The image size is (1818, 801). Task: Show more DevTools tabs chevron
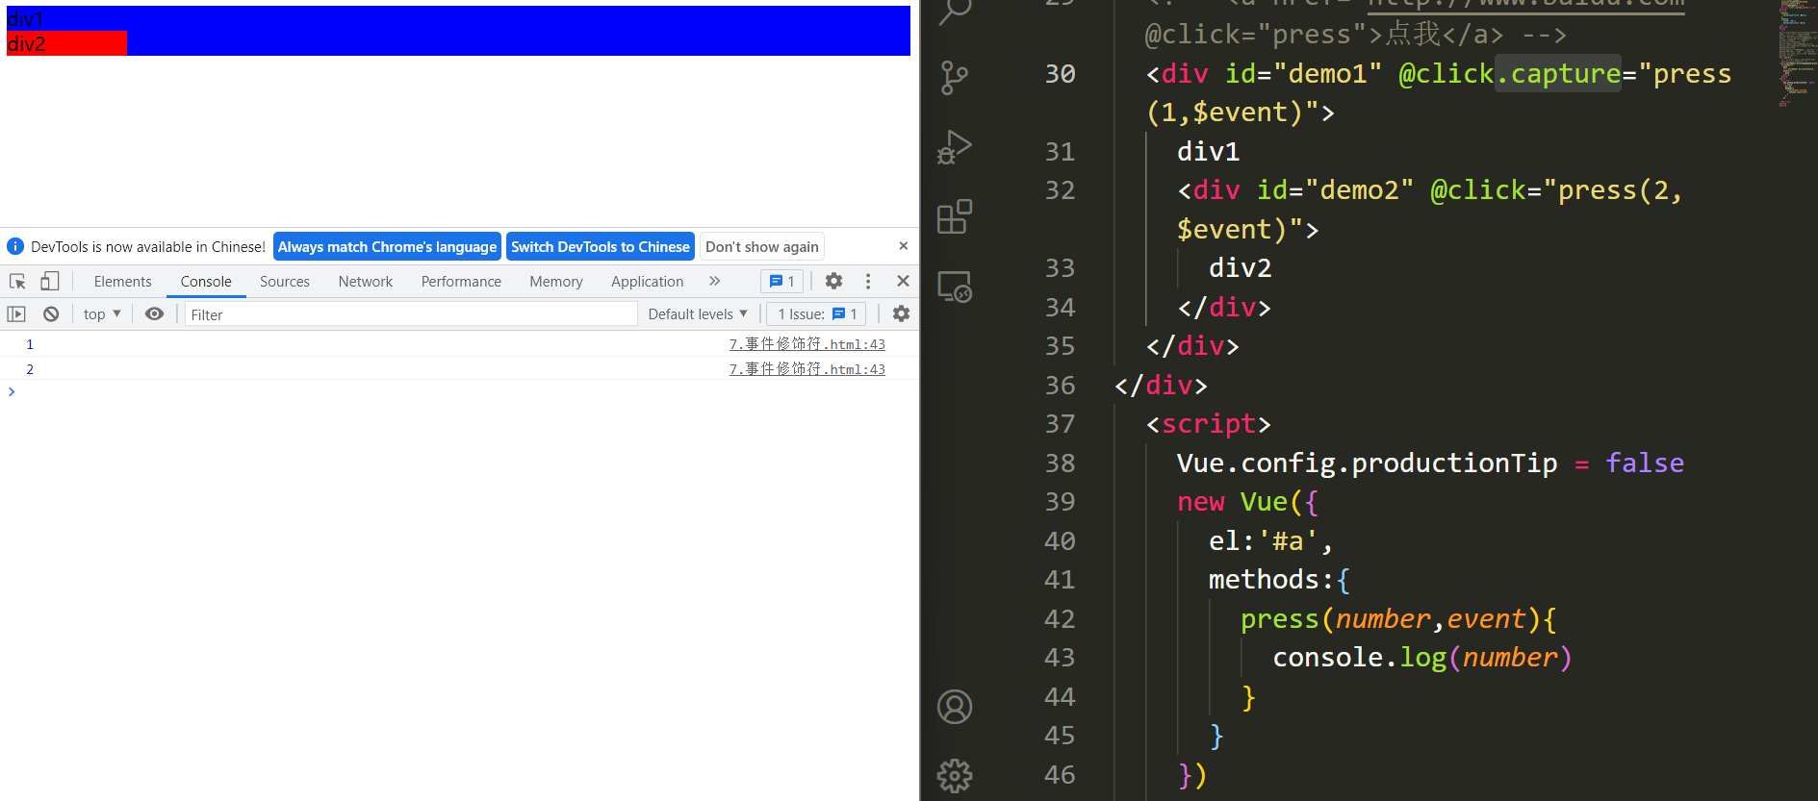point(714,281)
